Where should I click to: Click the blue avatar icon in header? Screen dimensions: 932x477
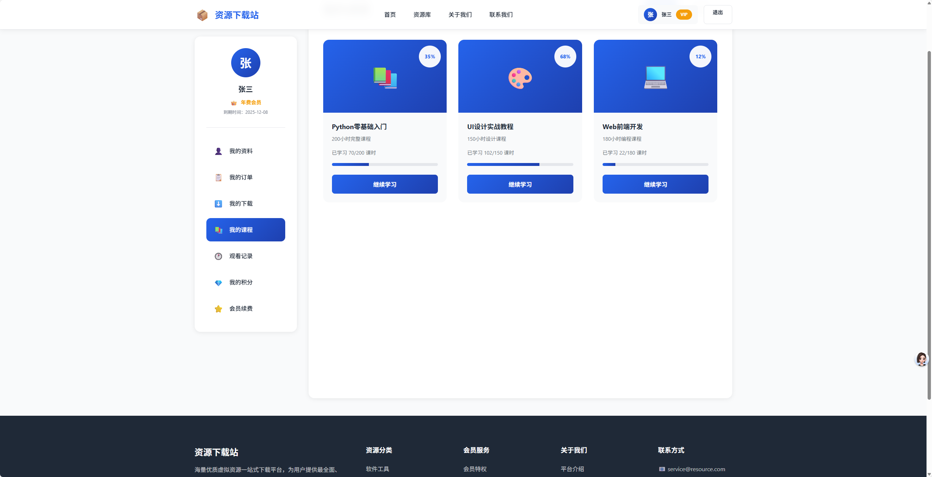(x=650, y=15)
